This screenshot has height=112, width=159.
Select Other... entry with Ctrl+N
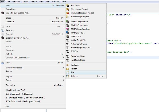(x=86, y=76)
